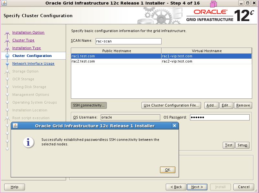Click the Cluster Configuration step bullet icon
Image resolution: width=259 pixels, height=193 pixels.
[7, 56]
